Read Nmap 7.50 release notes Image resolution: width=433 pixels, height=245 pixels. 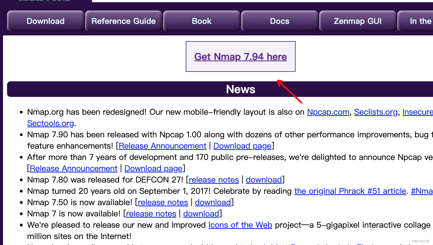point(163,202)
